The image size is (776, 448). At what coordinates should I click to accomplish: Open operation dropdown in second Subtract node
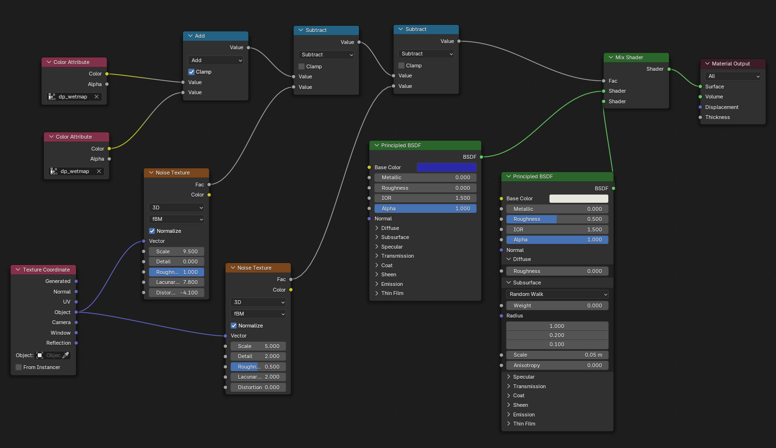tap(426, 54)
